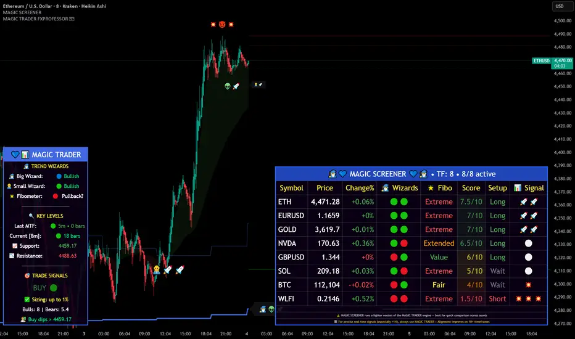Screen dimensions: 575x339
Task: Click the 4,270.00 label on the price axis
Action: pos(563,324)
